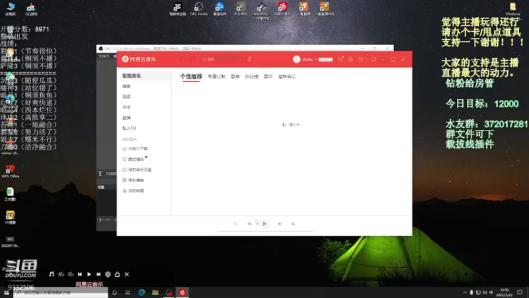Screen dimensions: 529x298
Task: Switch to mini mode via title bar icon
Action: [374, 59]
